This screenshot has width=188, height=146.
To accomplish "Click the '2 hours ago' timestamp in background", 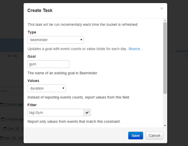I will pos(14,104).
